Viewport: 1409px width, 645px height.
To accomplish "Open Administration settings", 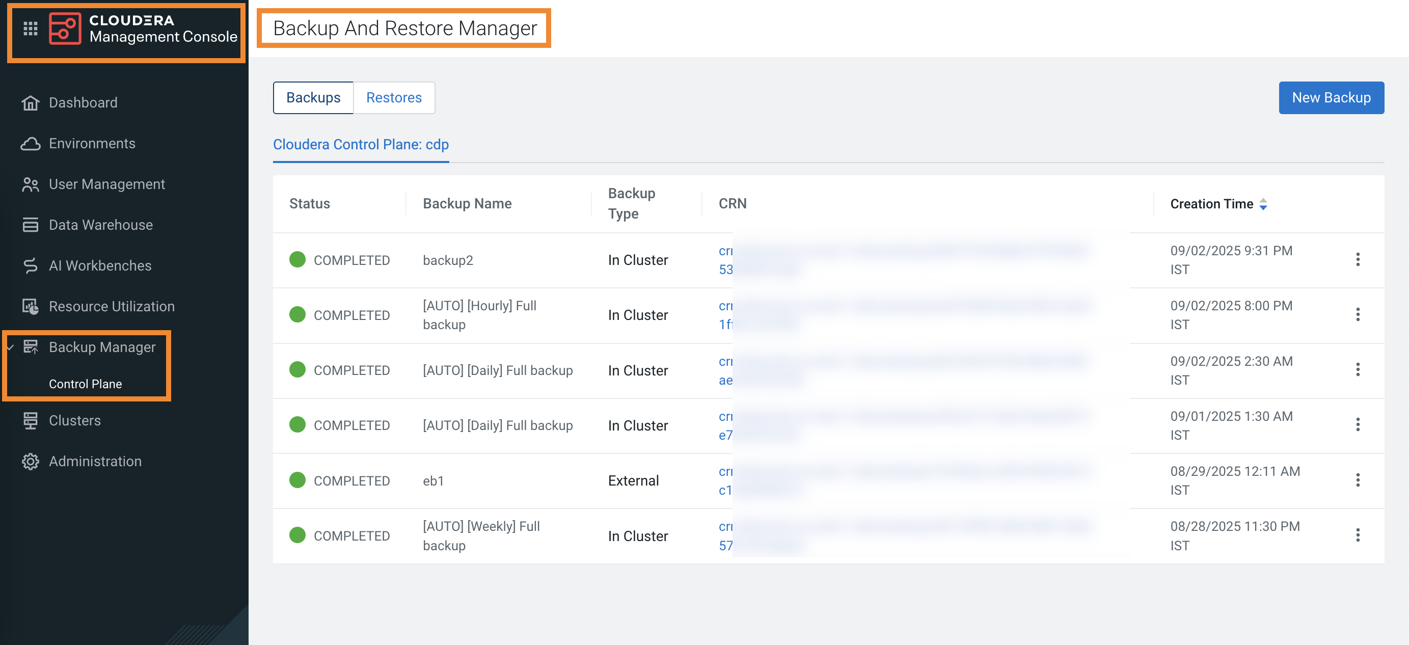I will (95, 461).
